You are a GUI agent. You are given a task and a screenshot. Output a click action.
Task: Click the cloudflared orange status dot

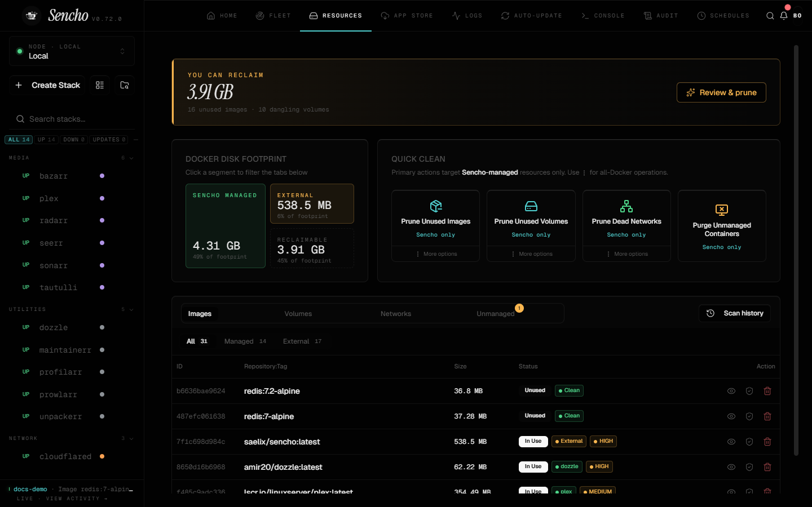(102, 456)
